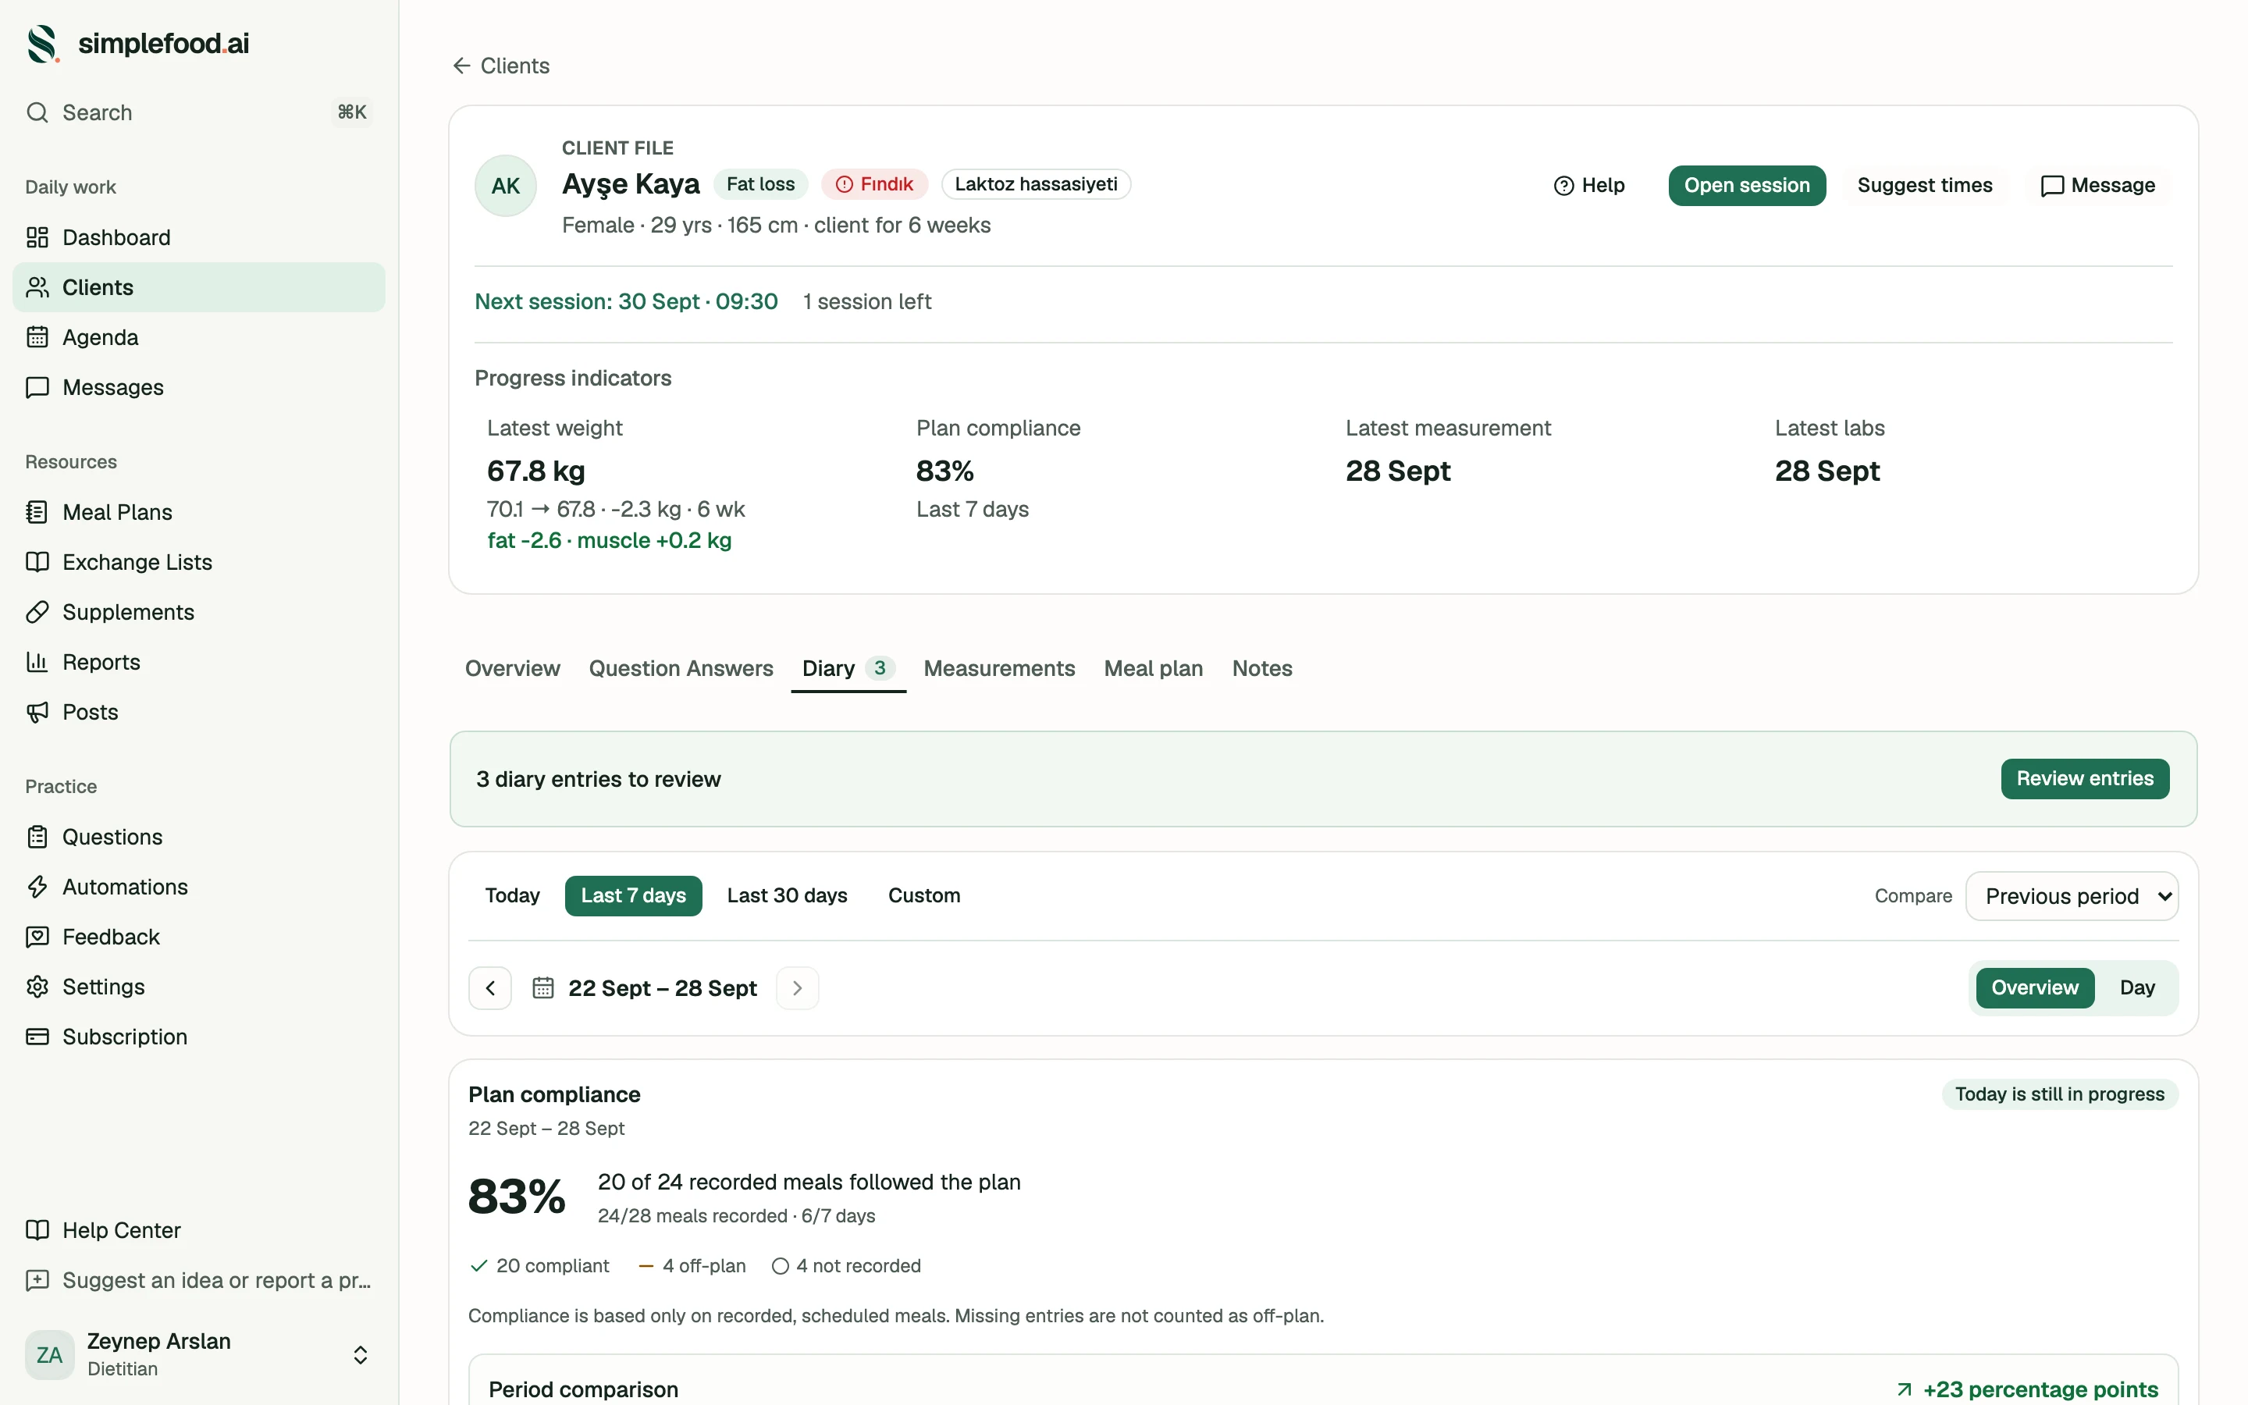Click the Help Center book icon
Viewport: 2248px width, 1405px height.
[x=37, y=1230]
